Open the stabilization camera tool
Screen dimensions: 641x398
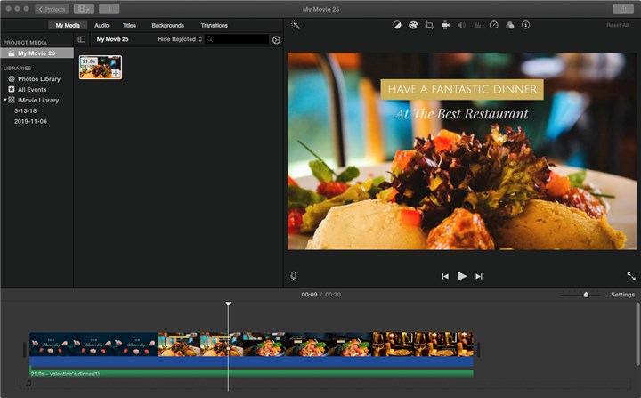coord(445,25)
